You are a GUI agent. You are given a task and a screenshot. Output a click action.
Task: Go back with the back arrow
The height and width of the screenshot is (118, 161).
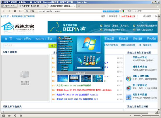point(4,11)
